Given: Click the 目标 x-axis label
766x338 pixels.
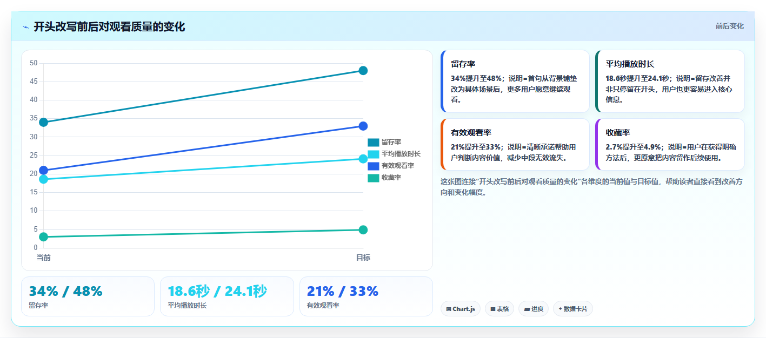Looking at the screenshot, I should pyautogui.click(x=363, y=258).
